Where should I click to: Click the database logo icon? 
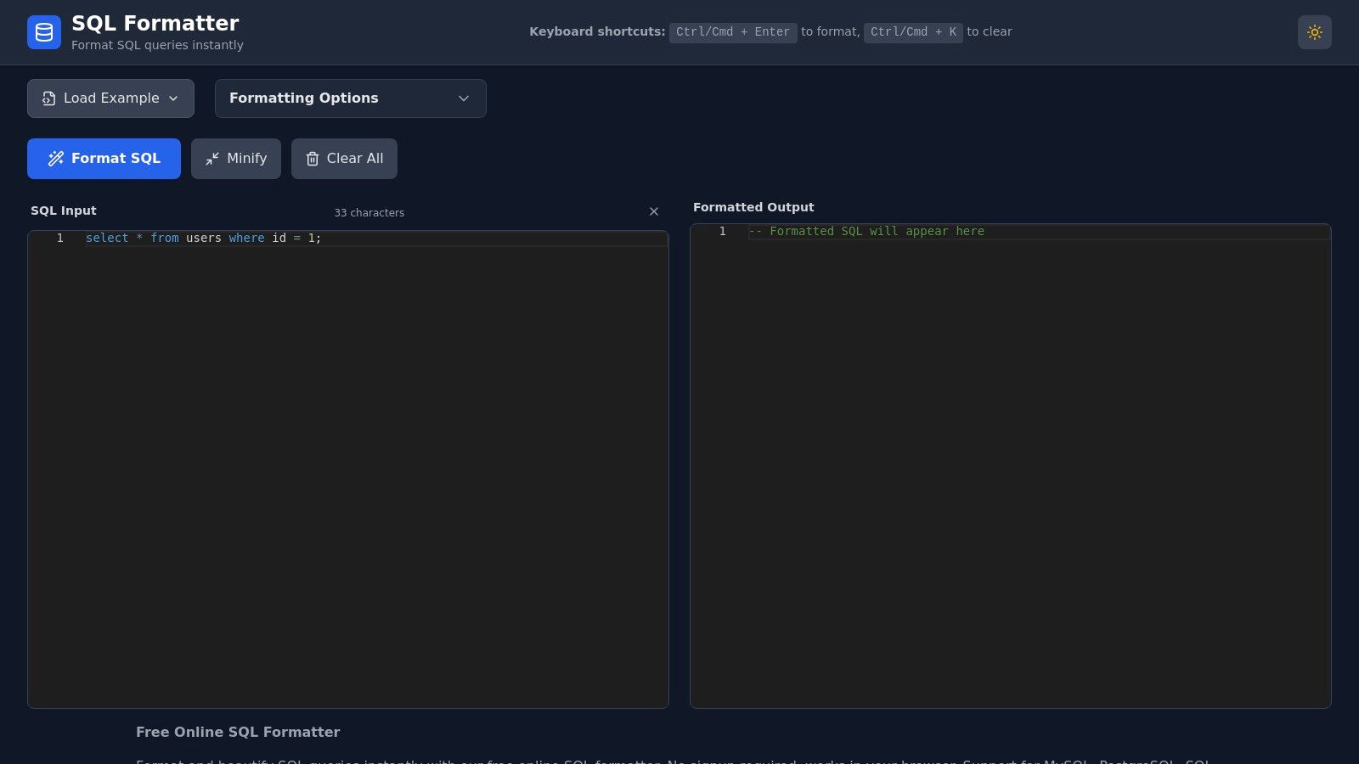44,32
